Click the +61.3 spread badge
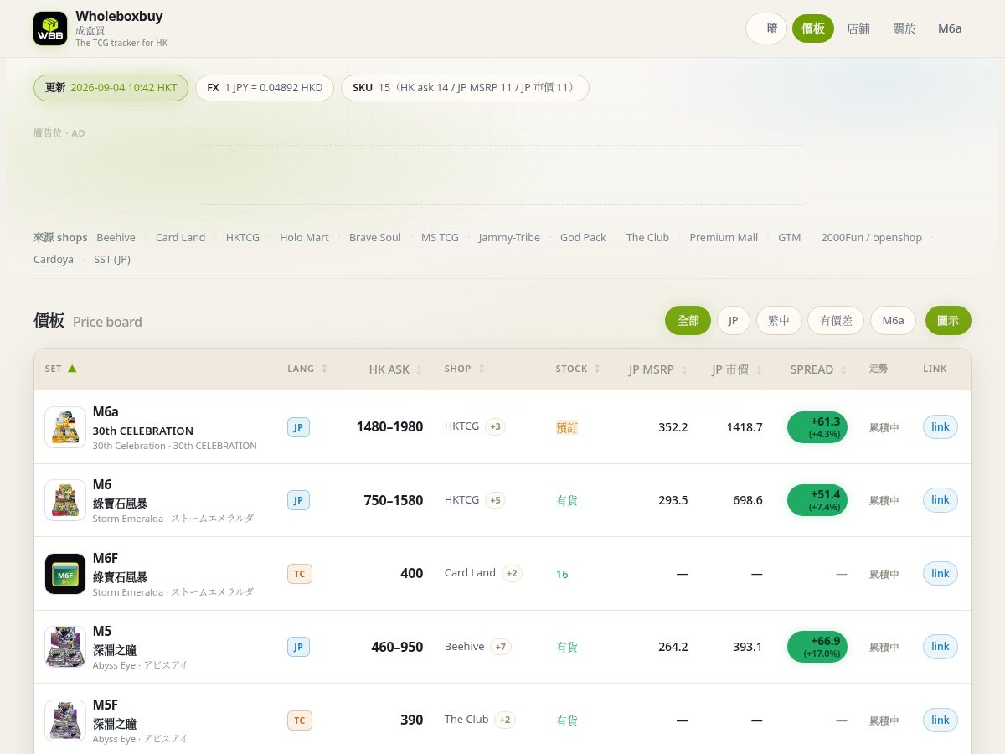This screenshot has width=1005, height=754. (x=817, y=427)
